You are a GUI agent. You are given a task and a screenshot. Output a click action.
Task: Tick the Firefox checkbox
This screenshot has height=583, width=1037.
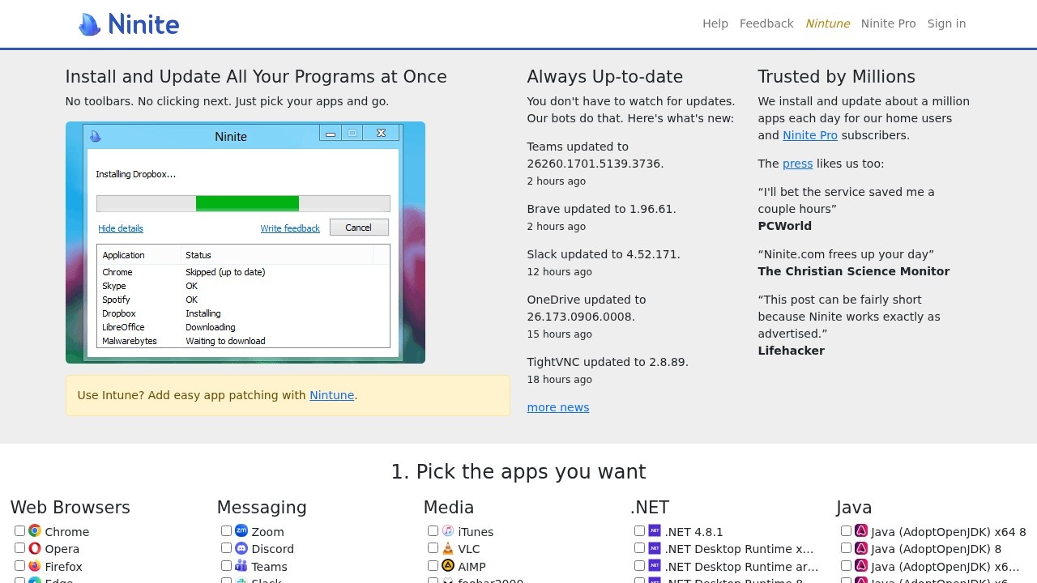click(19, 566)
